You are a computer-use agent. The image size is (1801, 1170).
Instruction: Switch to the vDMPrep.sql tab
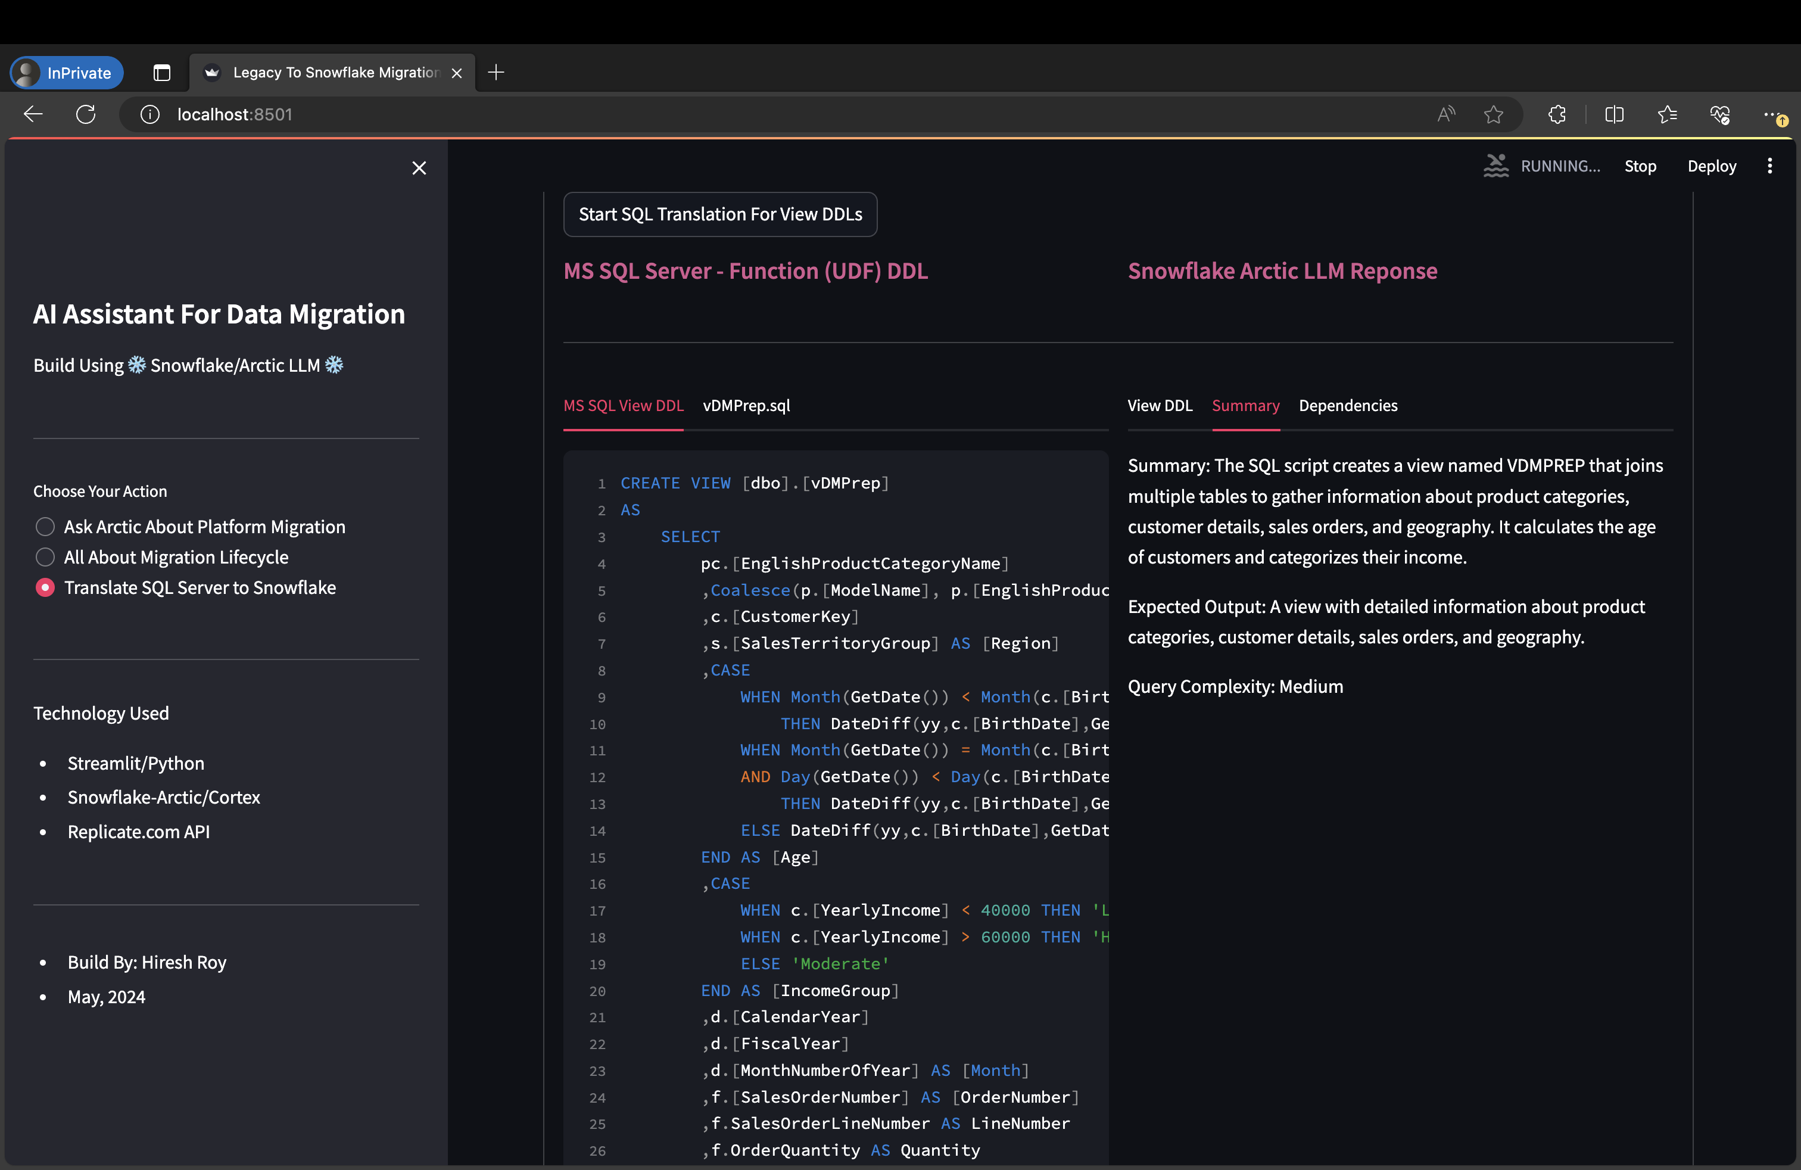[x=746, y=406]
